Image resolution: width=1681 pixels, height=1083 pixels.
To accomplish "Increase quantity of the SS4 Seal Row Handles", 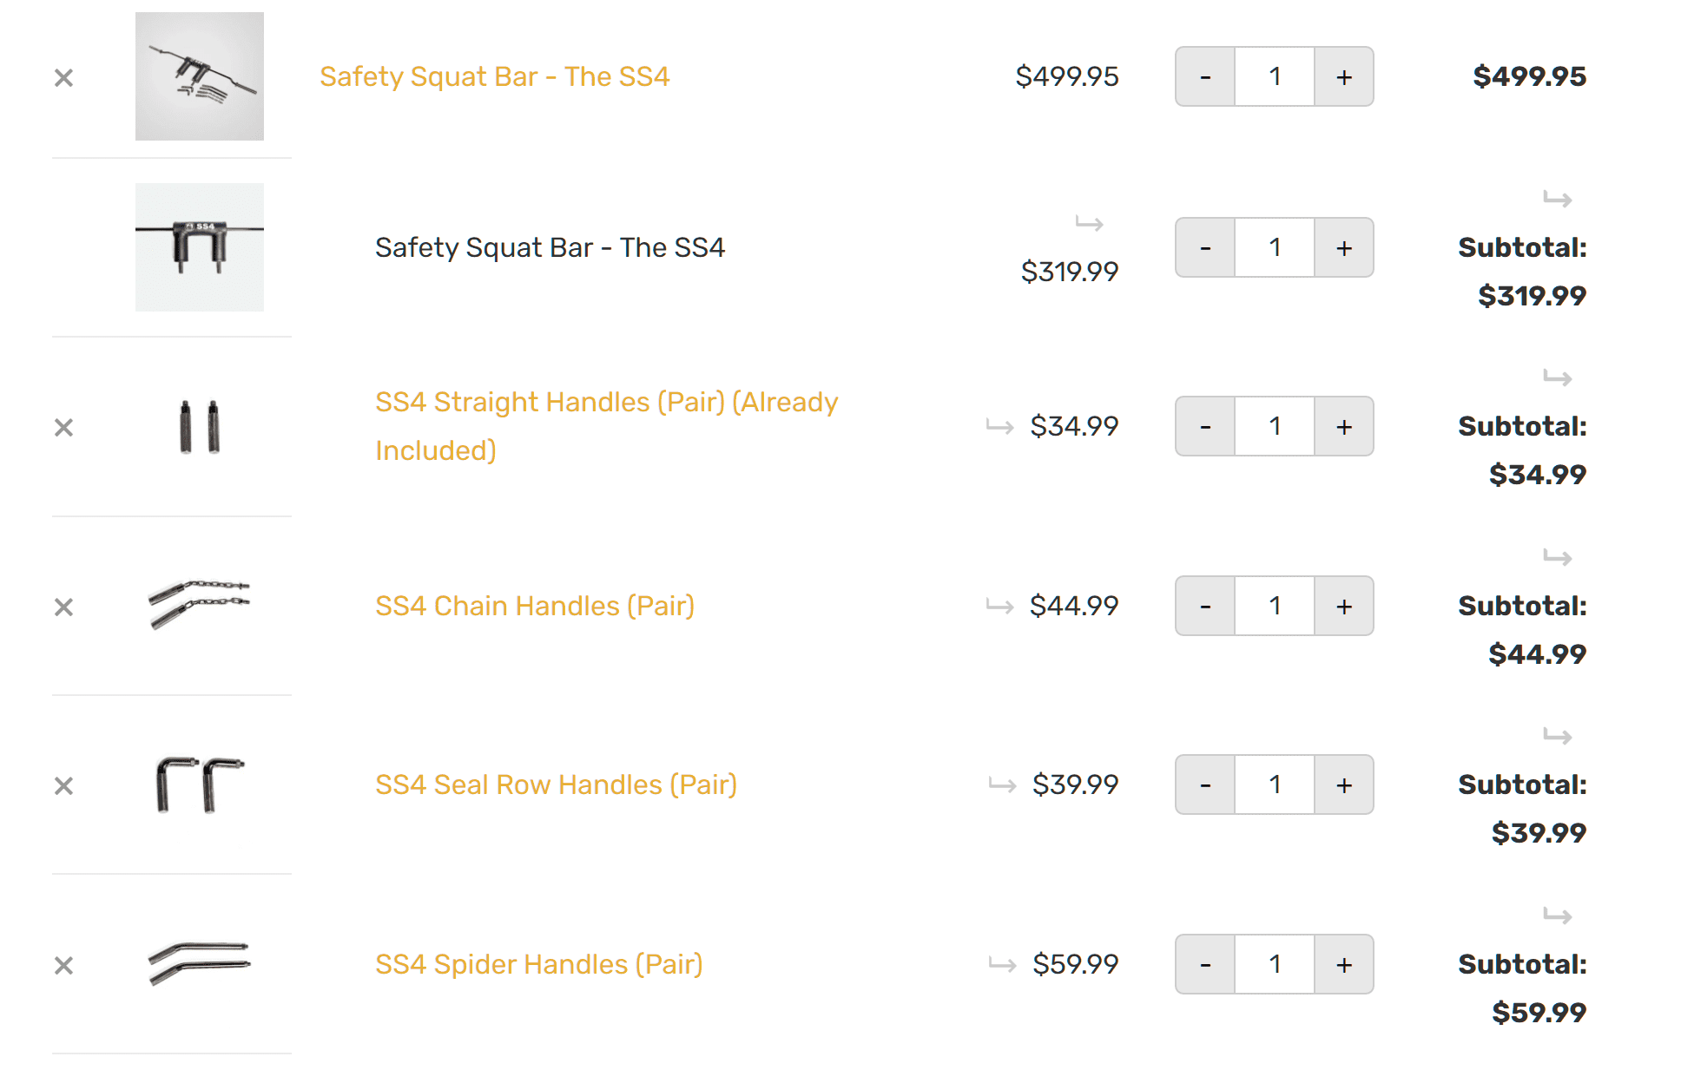I will coord(1342,784).
